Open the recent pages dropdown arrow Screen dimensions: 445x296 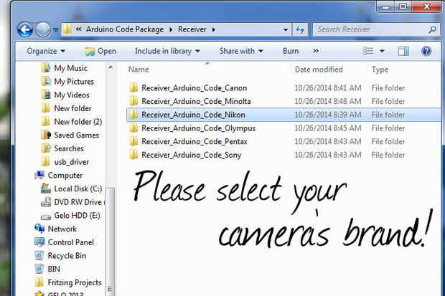(x=56, y=30)
